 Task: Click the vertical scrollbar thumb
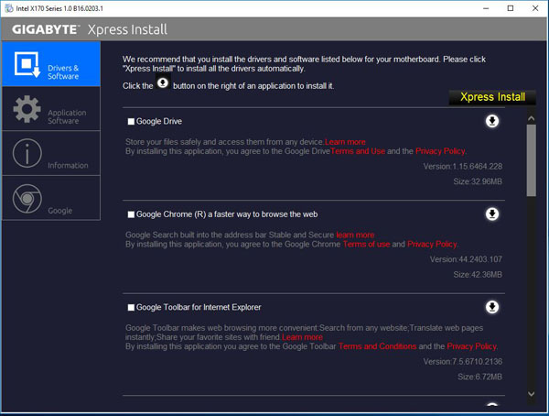[531, 160]
